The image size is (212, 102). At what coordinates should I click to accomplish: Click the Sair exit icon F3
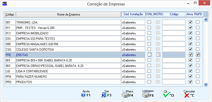coord(104,95)
